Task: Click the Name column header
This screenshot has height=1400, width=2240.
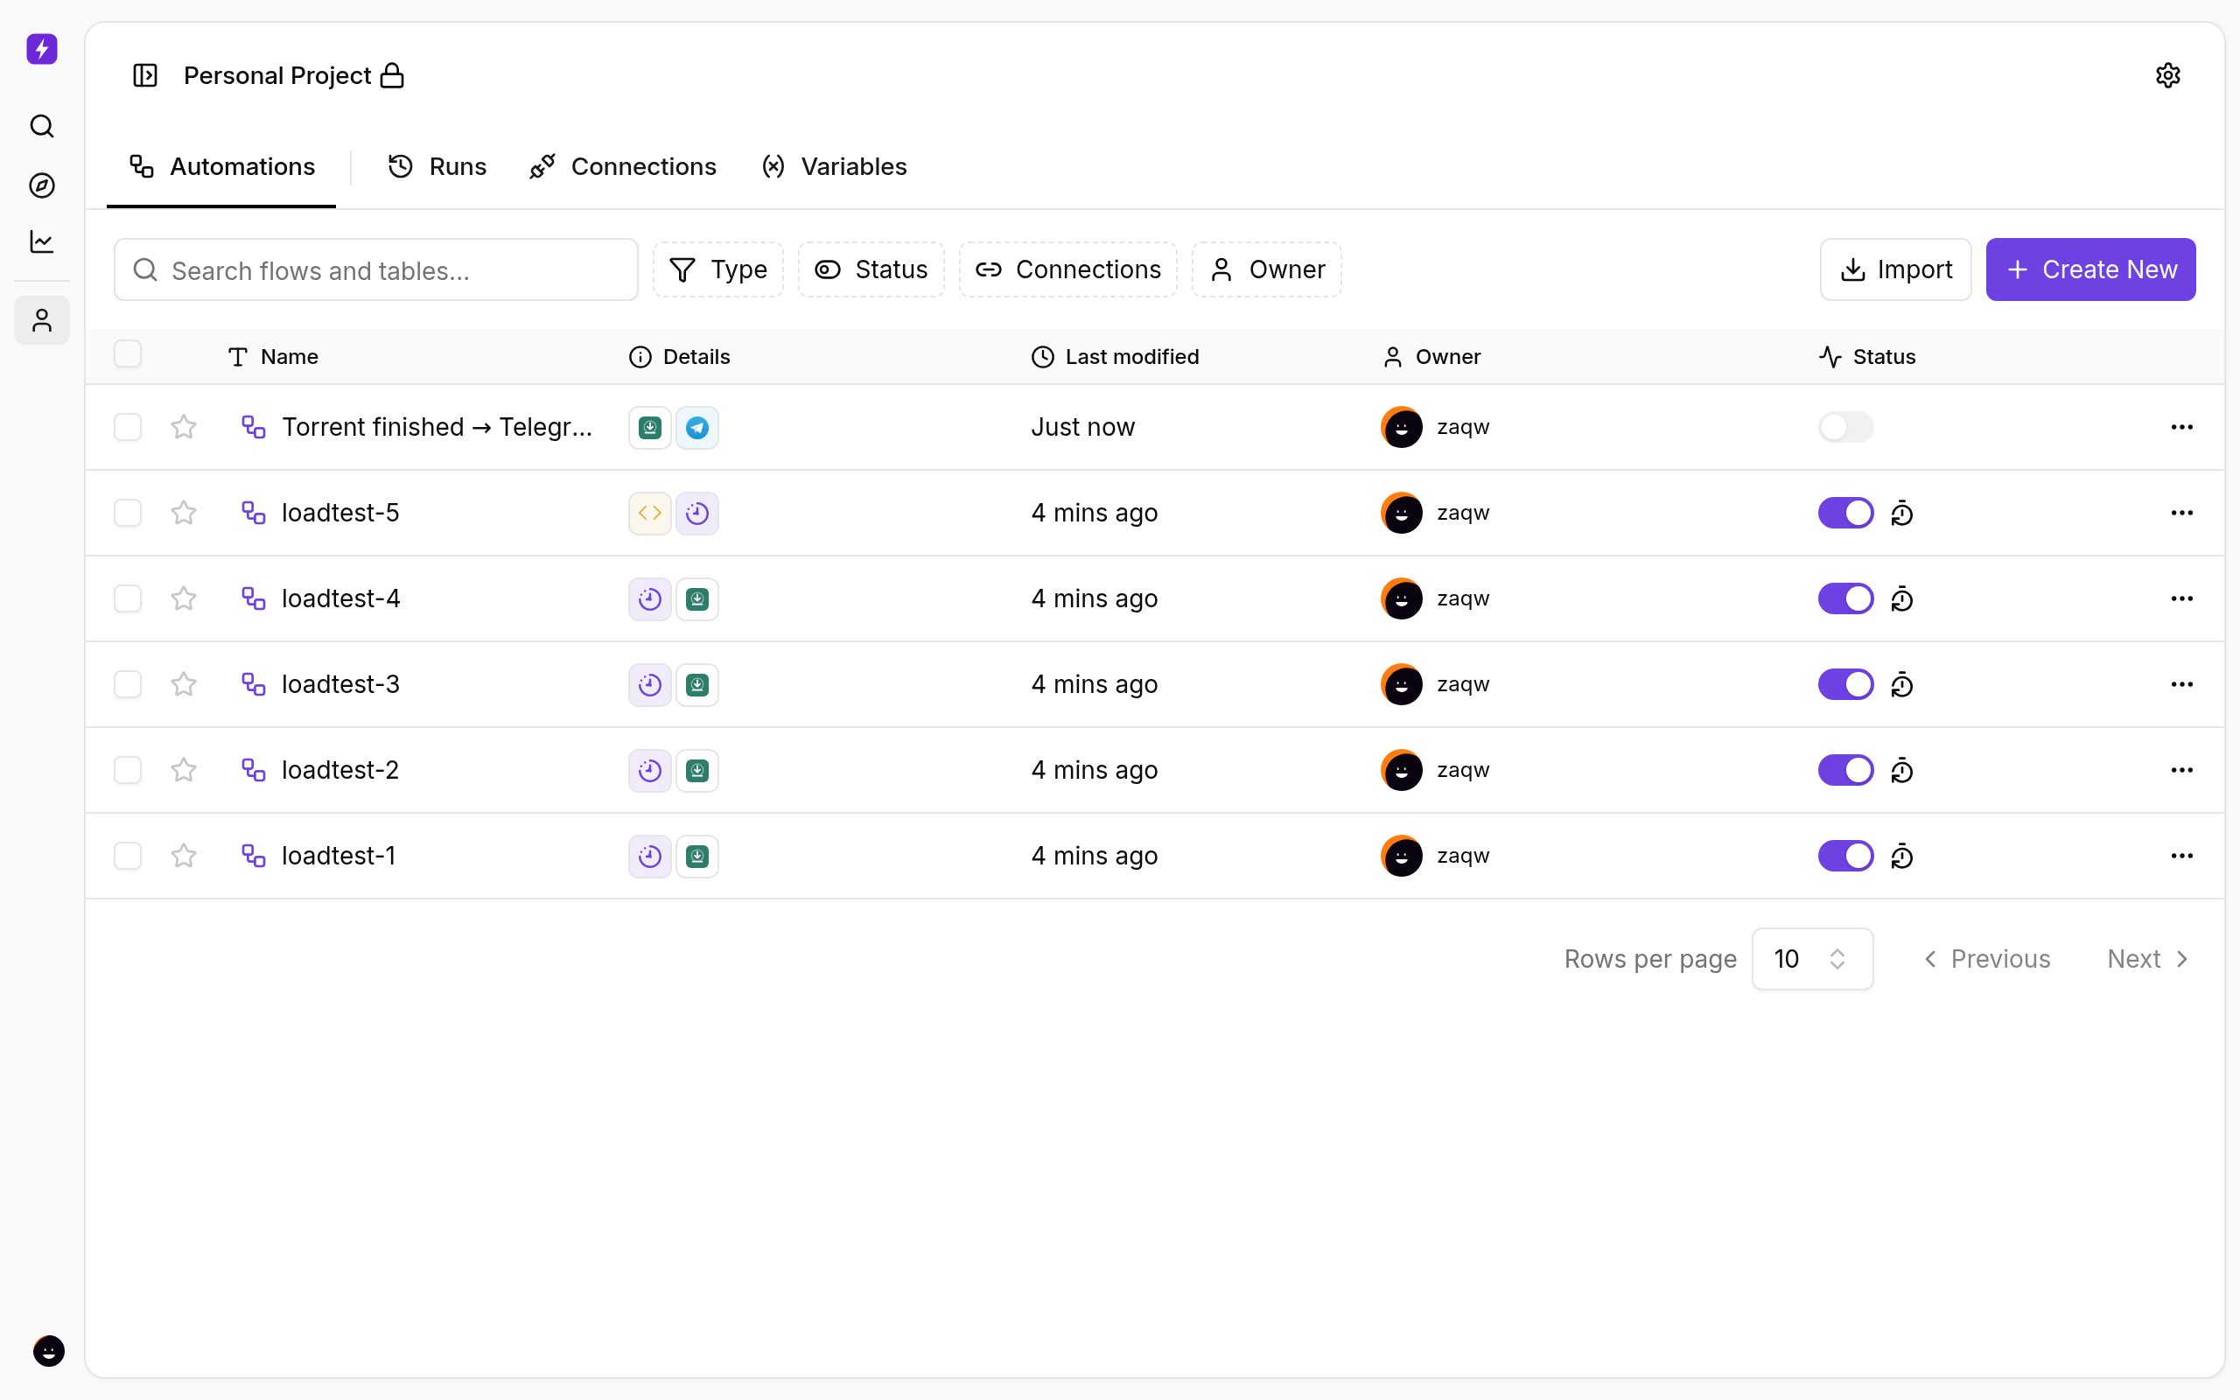Action: 273,356
